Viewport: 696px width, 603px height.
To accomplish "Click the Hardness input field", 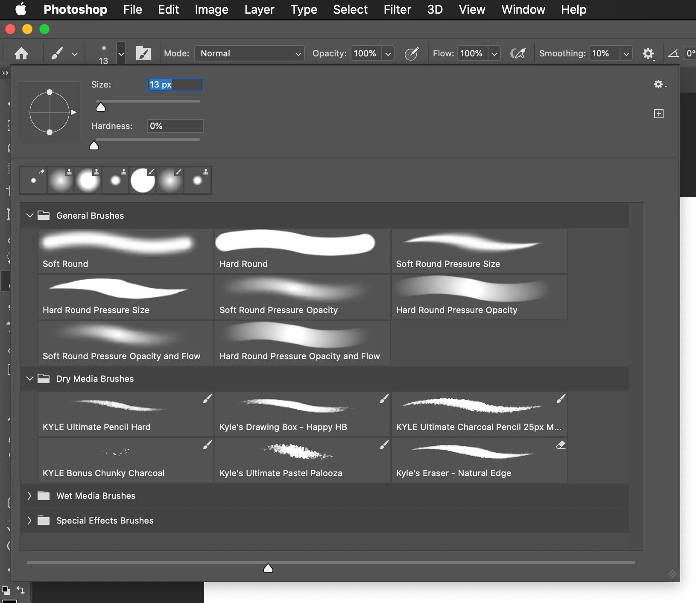I will tap(175, 126).
